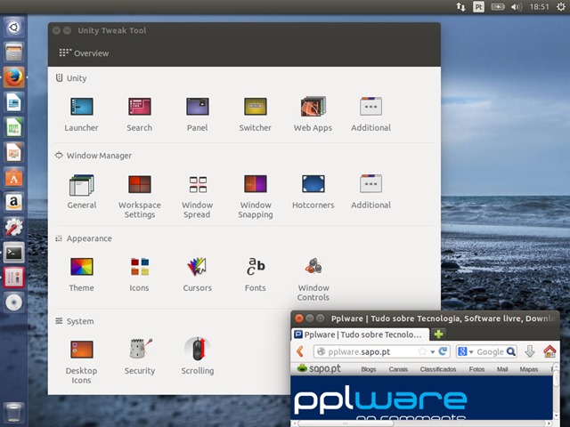Open a new tab in Firefox
The height and width of the screenshot is (427, 570).
(439, 334)
